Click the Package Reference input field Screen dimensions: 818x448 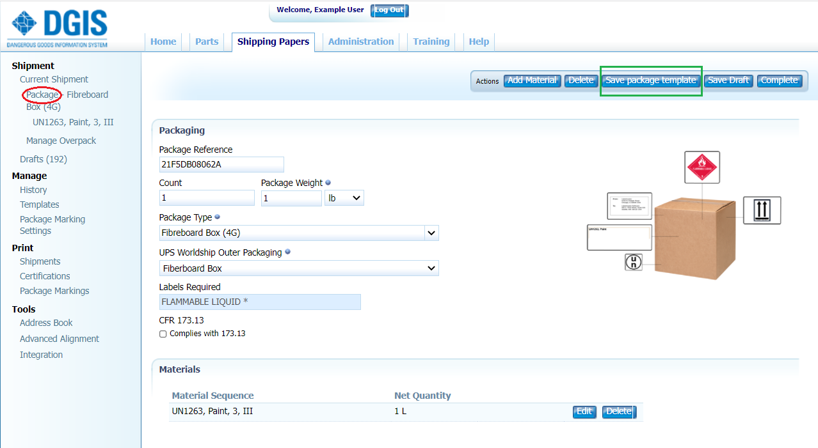[x=221, y=164]
